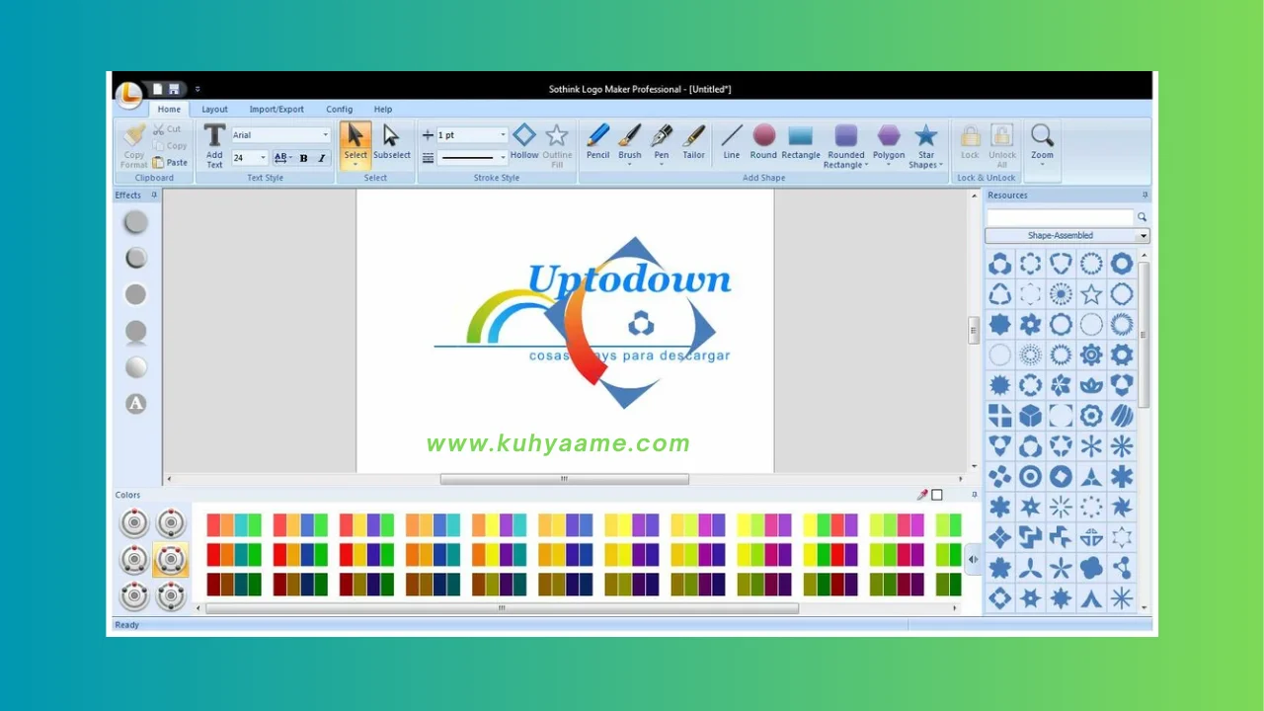Viewport: 1264px width, 711px height.
Task: Click the hollow square next to eyedropper
Action: 937,495
